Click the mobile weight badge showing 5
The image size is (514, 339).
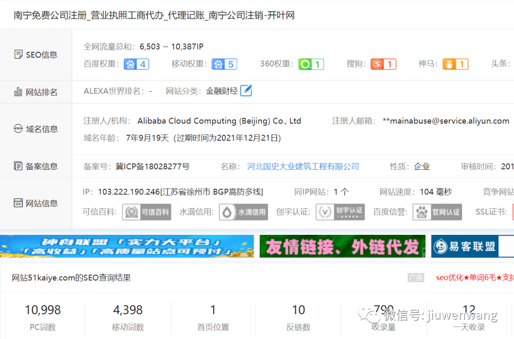tap(224, 64)
